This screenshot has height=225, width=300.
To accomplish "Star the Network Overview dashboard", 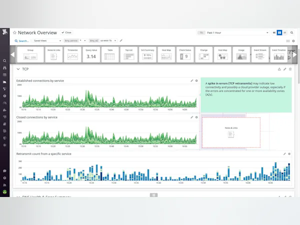I will (x=14, y=32).
